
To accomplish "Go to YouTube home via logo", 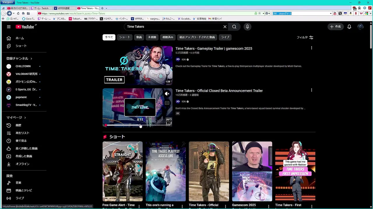I will [26, 27].
